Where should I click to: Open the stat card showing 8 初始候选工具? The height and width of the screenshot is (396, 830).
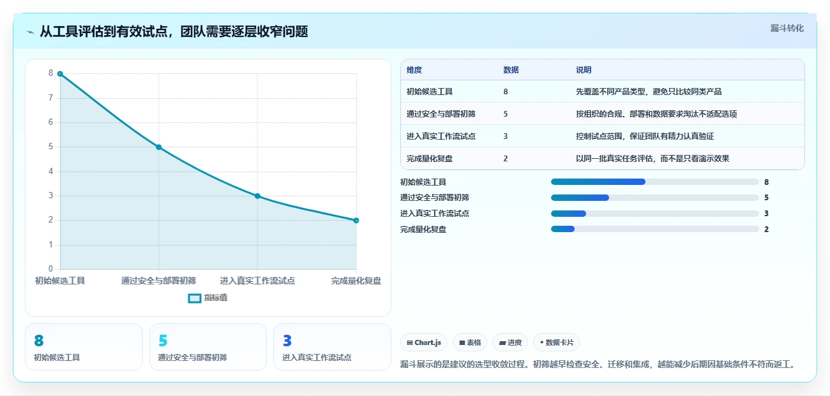point(84,347)
